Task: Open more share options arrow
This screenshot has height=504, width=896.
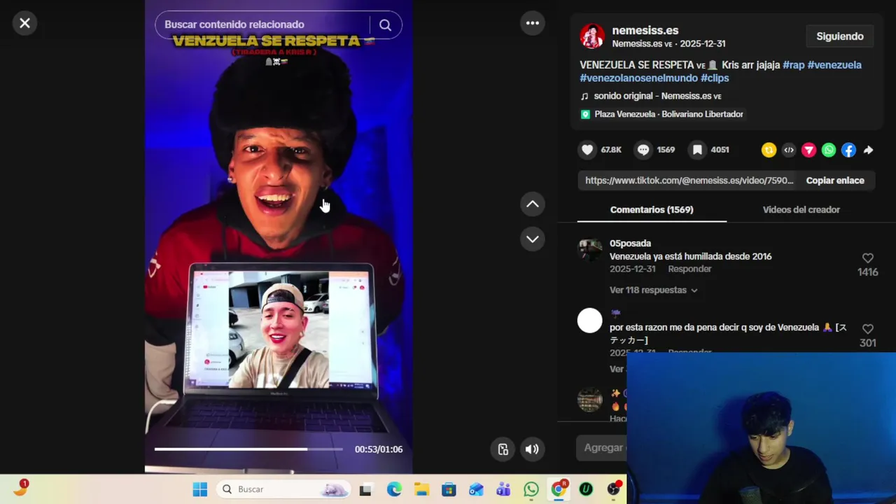Action: coord(868,150)
